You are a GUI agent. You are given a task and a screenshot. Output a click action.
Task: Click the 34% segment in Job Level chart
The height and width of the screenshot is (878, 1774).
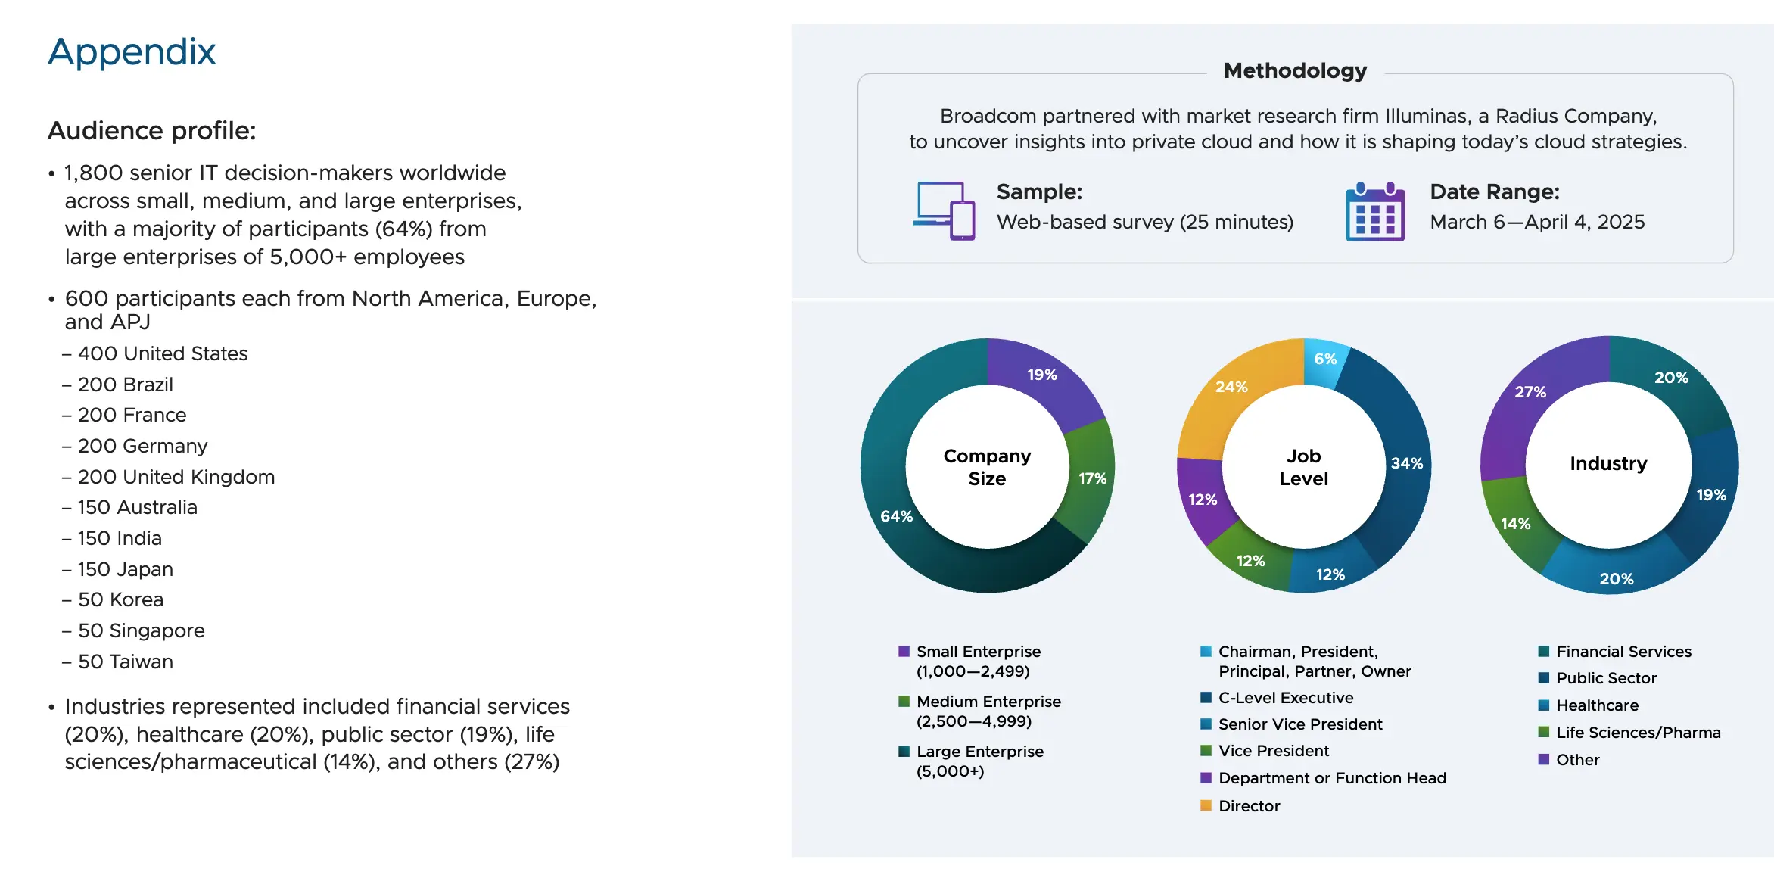tap(1406, 463)
